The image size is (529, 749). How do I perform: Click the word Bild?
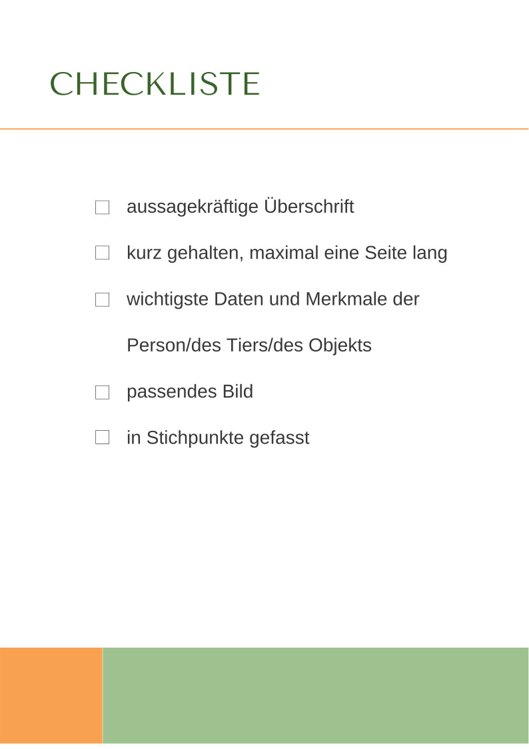pos(238,392)
